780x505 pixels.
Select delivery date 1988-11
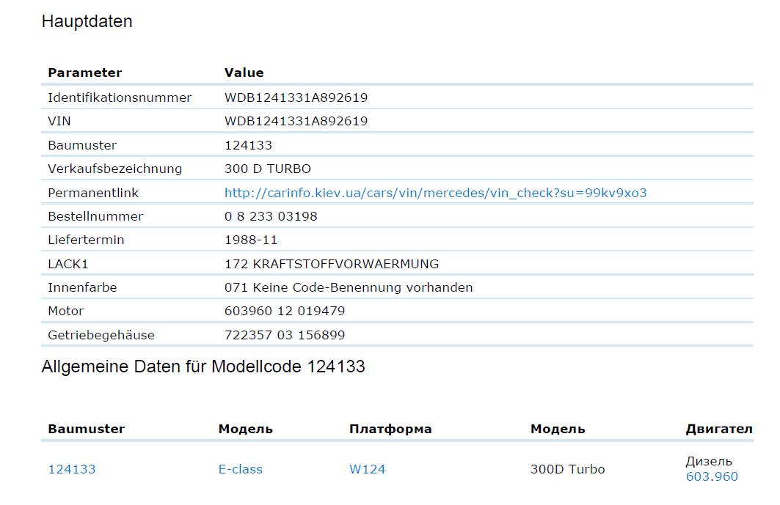(251, 240)
